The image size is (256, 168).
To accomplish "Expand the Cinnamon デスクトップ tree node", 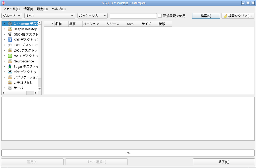I will 4,24.
